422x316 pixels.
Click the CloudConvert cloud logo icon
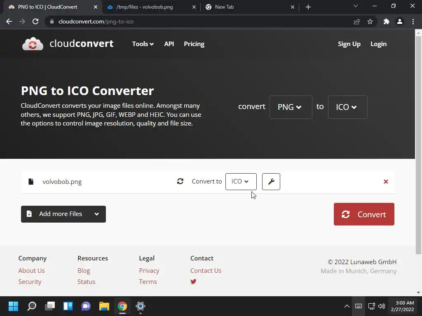[x=33, y=44]
